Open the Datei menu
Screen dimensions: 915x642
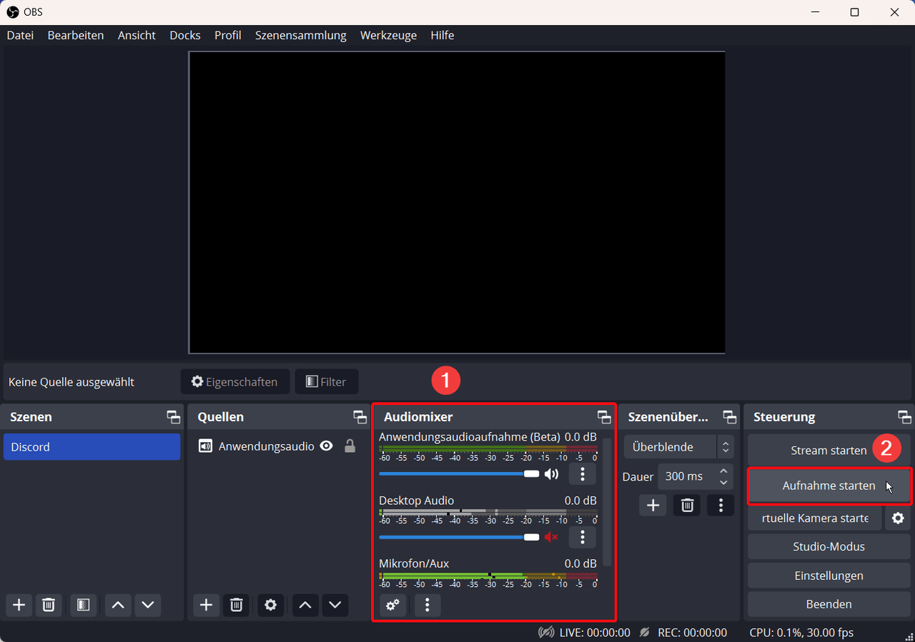point(20,35)
